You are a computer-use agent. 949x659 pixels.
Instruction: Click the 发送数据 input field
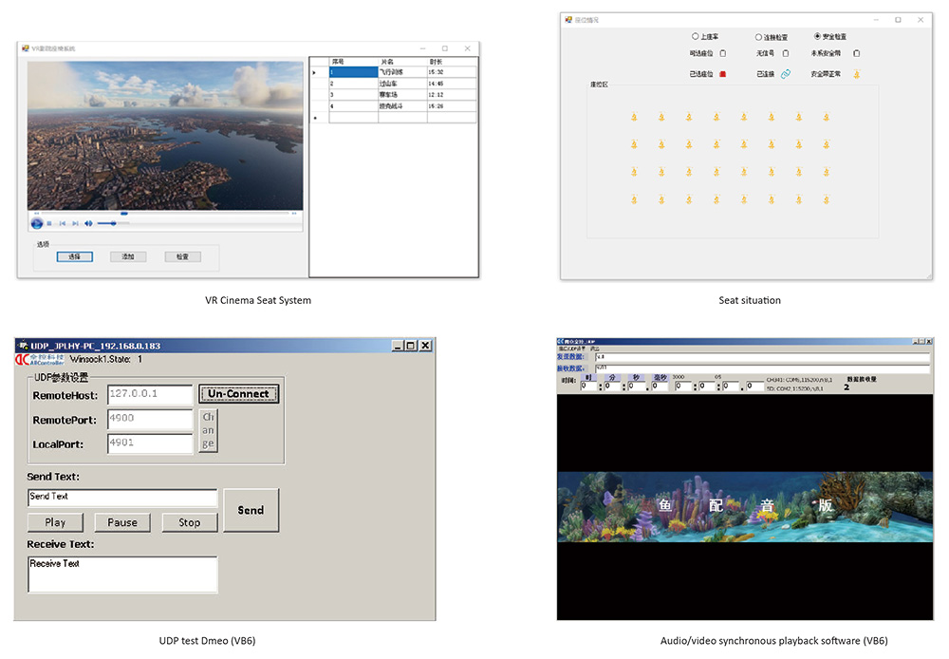[x=762, y=357]
